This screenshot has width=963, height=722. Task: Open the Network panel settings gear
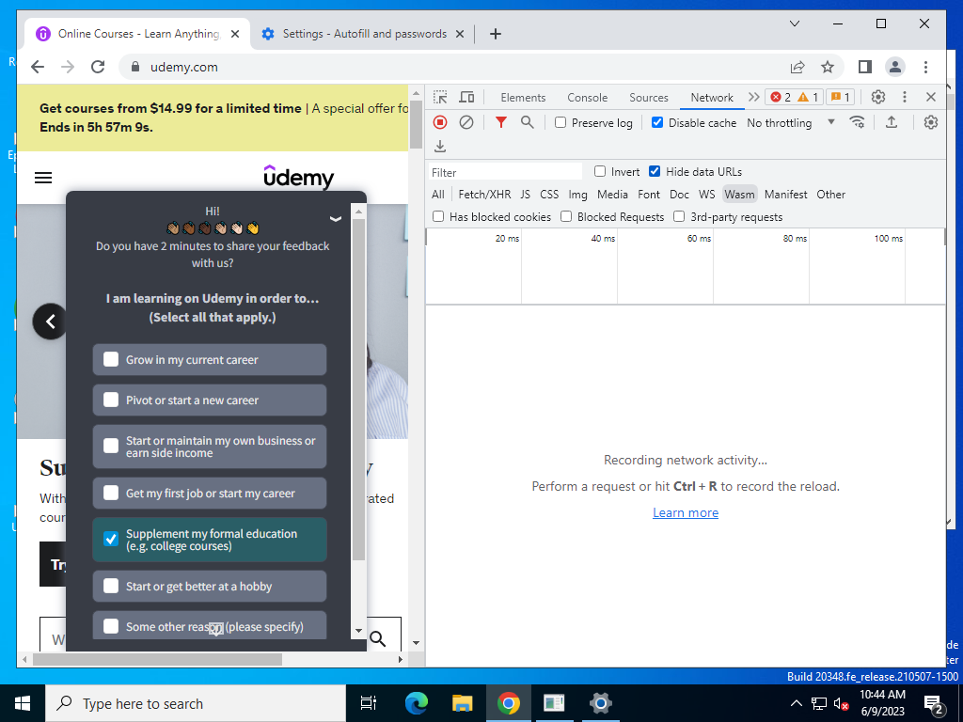tap(930, 122)
